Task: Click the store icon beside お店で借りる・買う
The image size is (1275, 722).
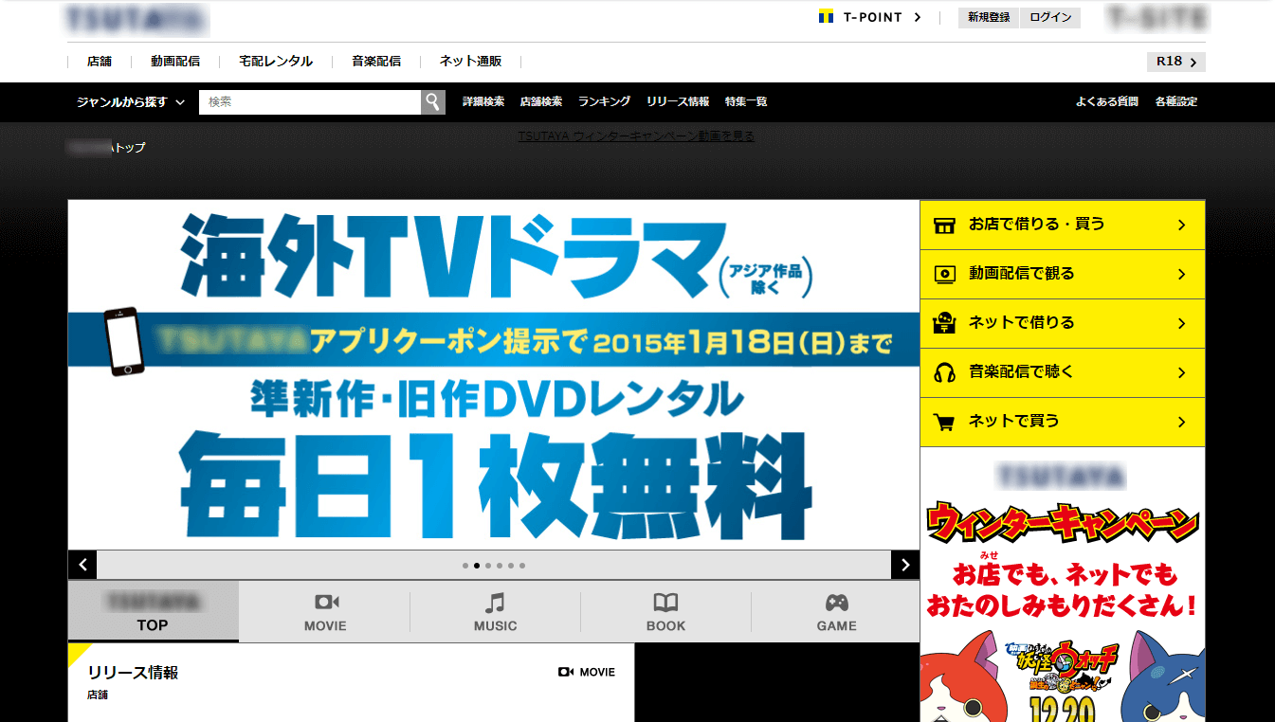Action: [x=944, y=226]
